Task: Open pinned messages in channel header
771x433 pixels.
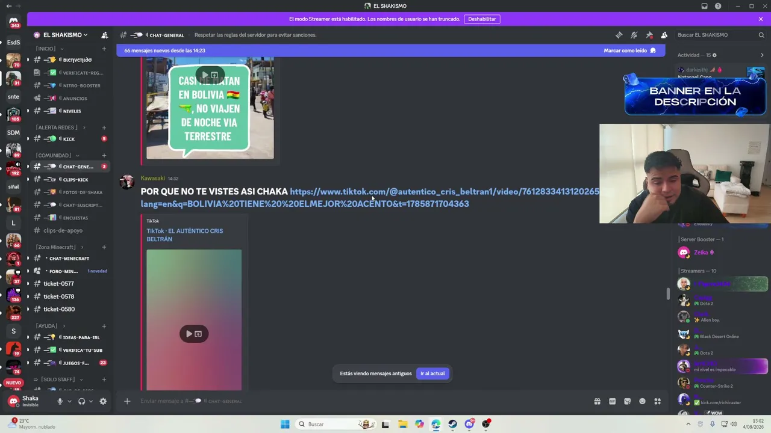Action: (x=649, y=35)
